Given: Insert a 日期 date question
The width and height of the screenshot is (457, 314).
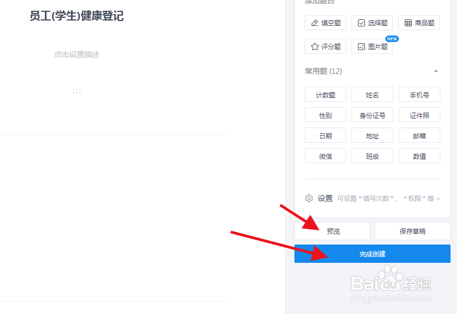Looking at the screenshot, I should point(325,135).
